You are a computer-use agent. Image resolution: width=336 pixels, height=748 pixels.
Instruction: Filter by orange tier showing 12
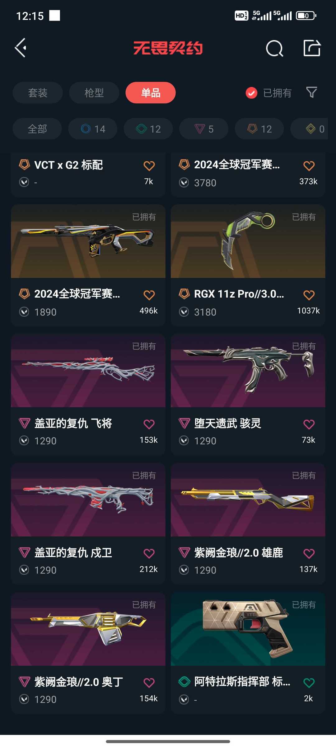[259, 129]
